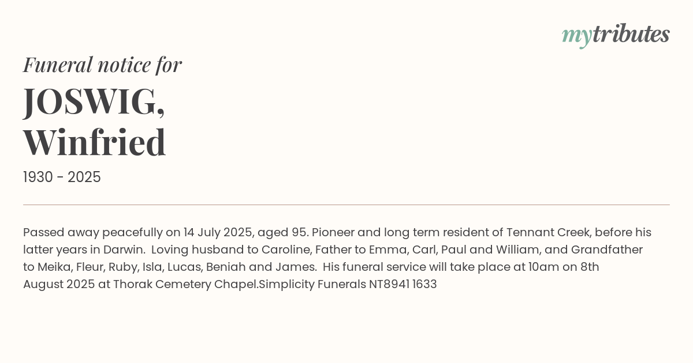Click the years 1930 - 2025
693x363 pixels.
(x=62, y=177)
